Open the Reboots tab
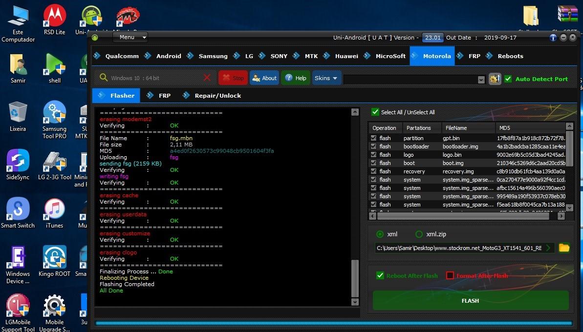This screenshot has height=332, width=583. 505,56
